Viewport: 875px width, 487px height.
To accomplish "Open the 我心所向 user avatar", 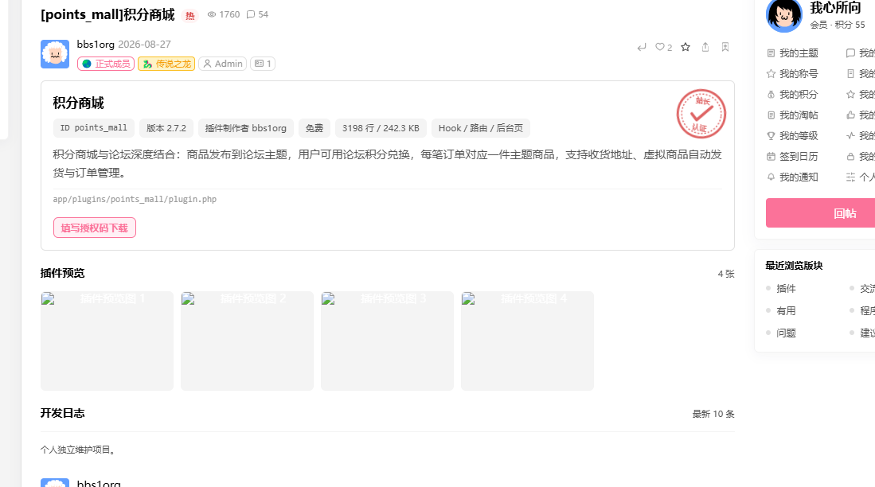I will (784, 14).
